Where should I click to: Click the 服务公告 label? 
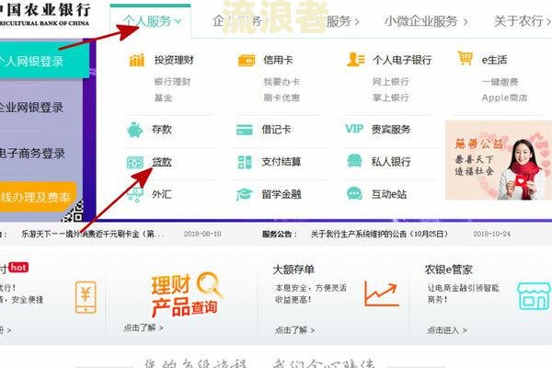click(280, 235)
